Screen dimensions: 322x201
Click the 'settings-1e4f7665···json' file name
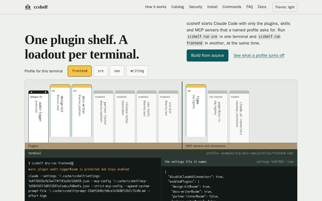[x=275, y=162]
